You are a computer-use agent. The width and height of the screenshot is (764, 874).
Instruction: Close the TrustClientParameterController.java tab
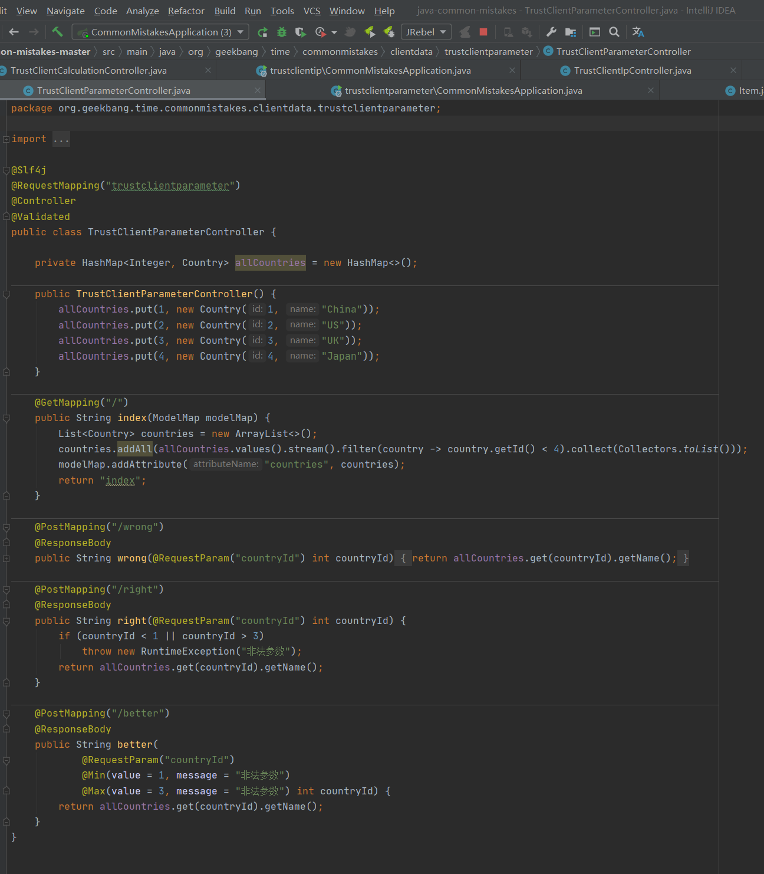pyautogui.click(x=258, y=90)
